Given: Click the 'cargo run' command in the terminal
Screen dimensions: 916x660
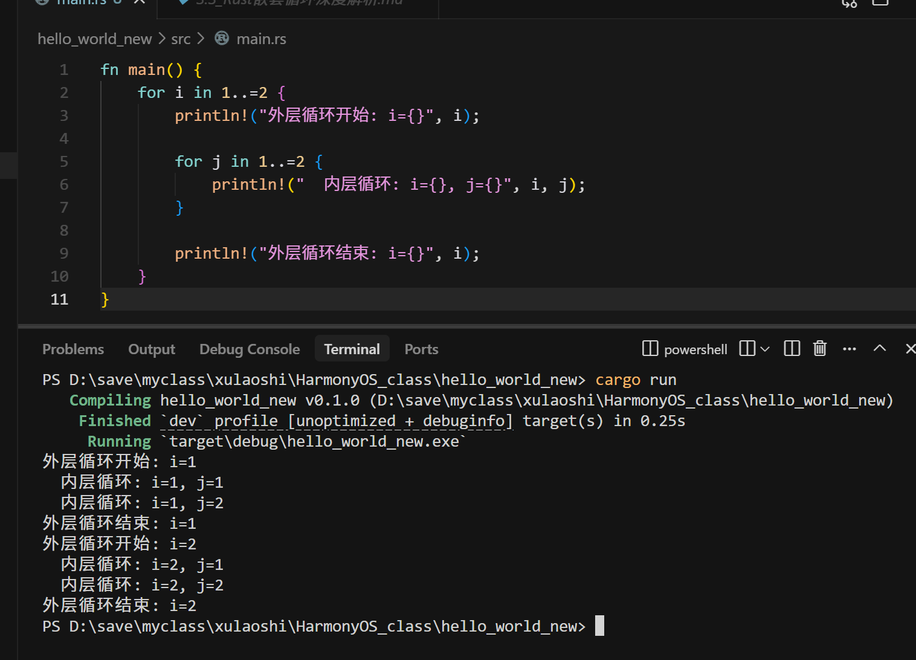Looking at the screenshot, I should pyautogui.click(x=636, y=380).
